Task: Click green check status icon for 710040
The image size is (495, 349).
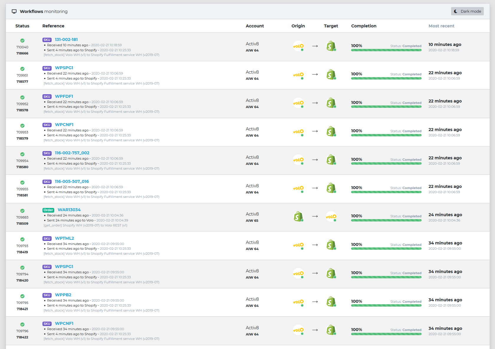Action: (x=22, y=41)
